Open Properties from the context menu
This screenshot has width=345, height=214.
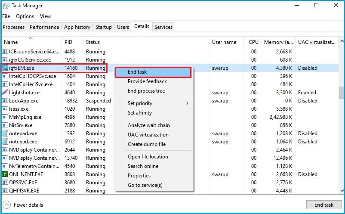pos(153,176)
